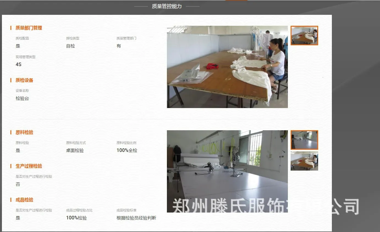Screen dimensions: 380x232
Task: Click the 质量管理部门 label
Action: pyautogui.click(x=126, y=38)
